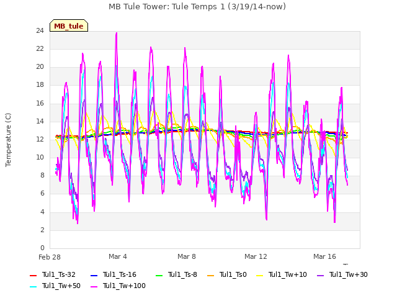The image size is (397, 298).
Task: Select the Tul1_Tw+50 legend label
Action: click(x=61, y=286)
